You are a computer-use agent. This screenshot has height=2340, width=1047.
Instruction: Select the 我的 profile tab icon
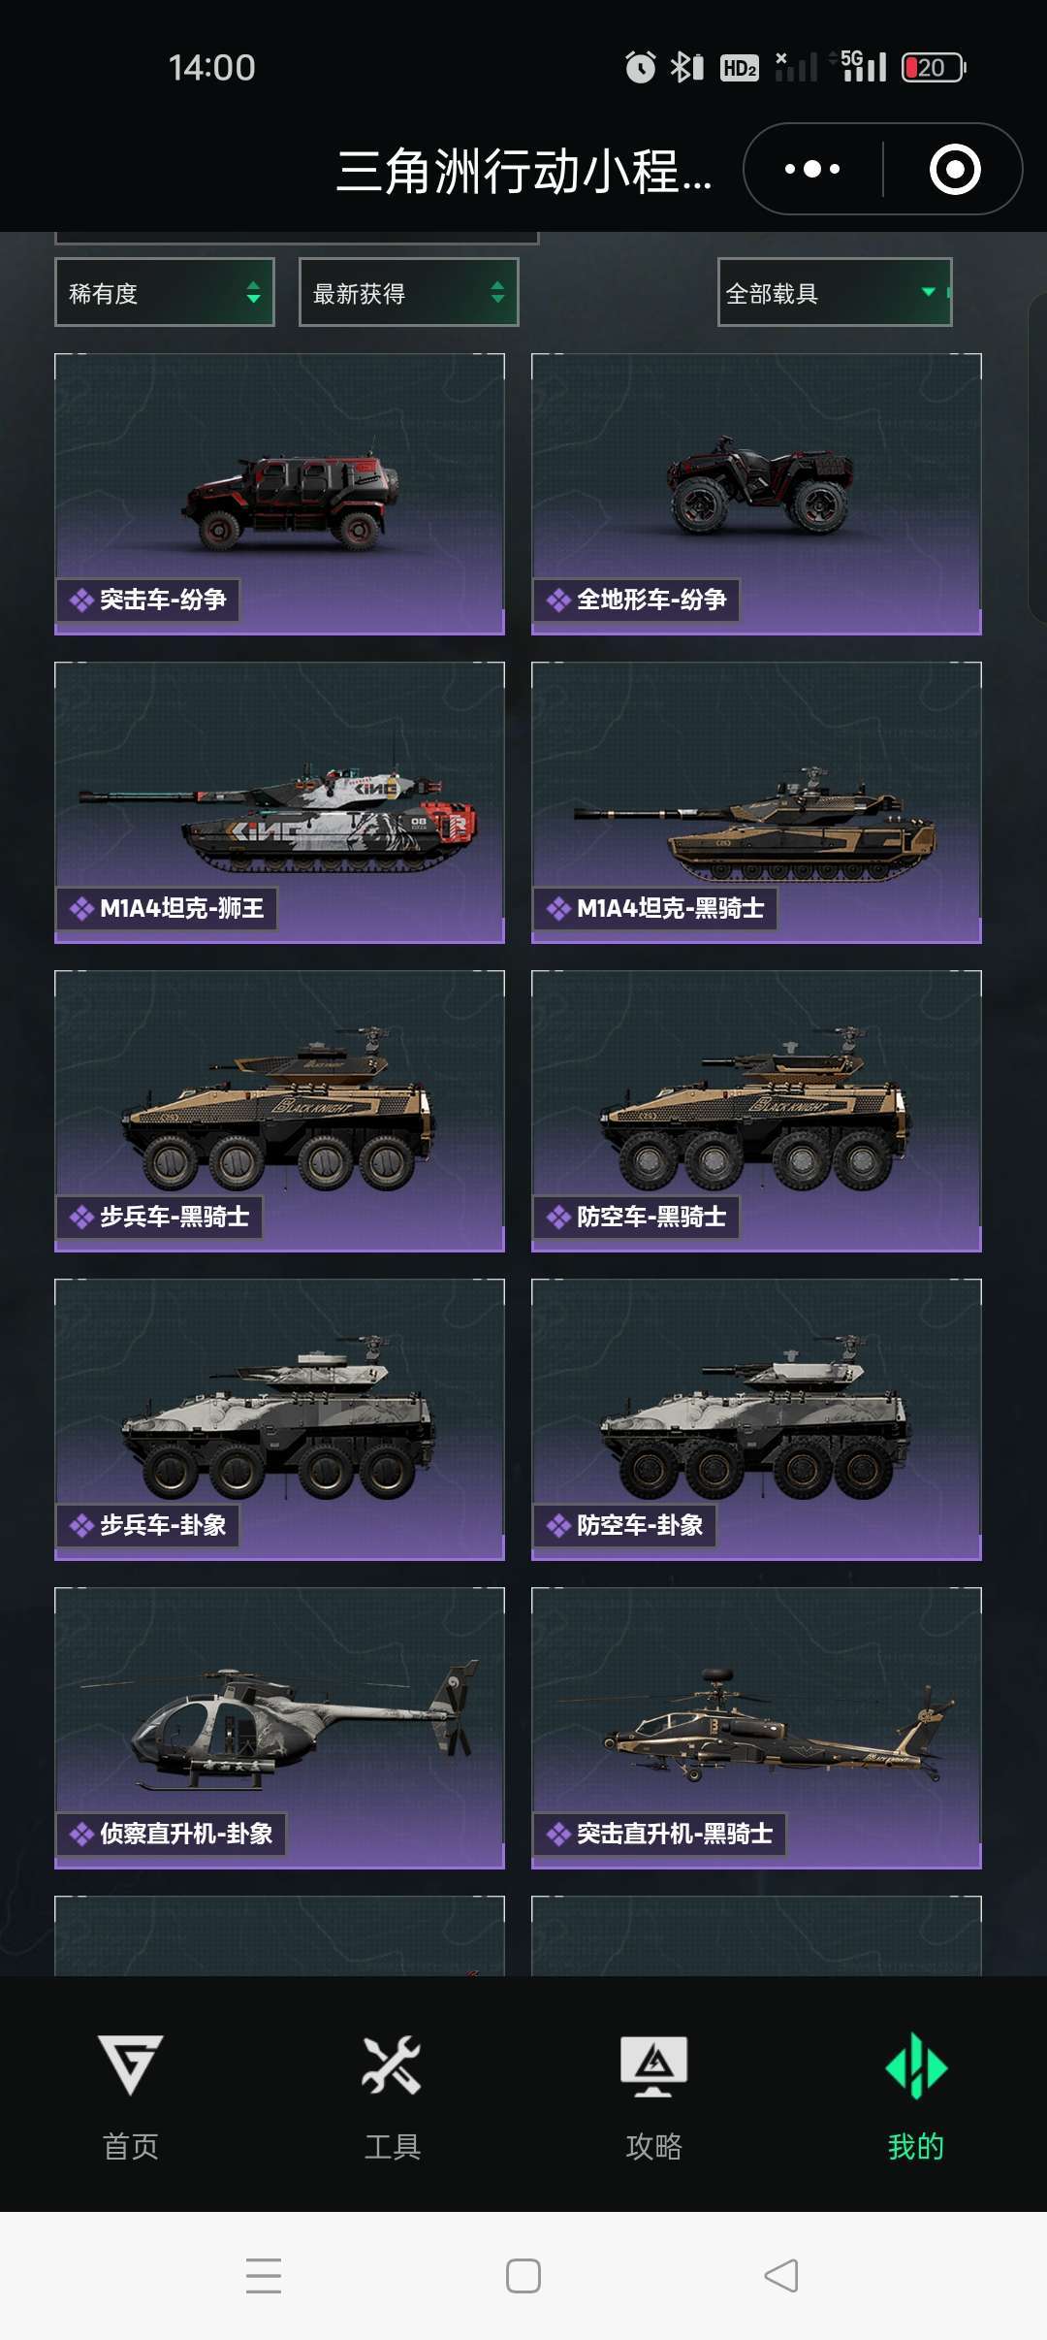(x=916, y=2066)
